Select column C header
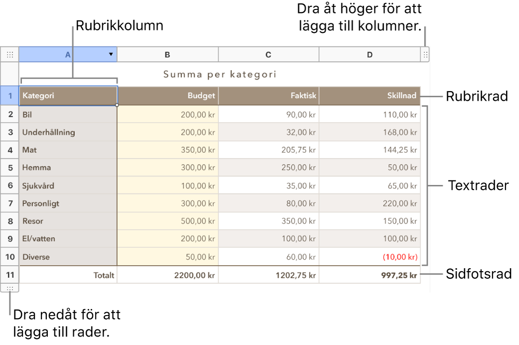519x345 pixels. click(268, 54)
